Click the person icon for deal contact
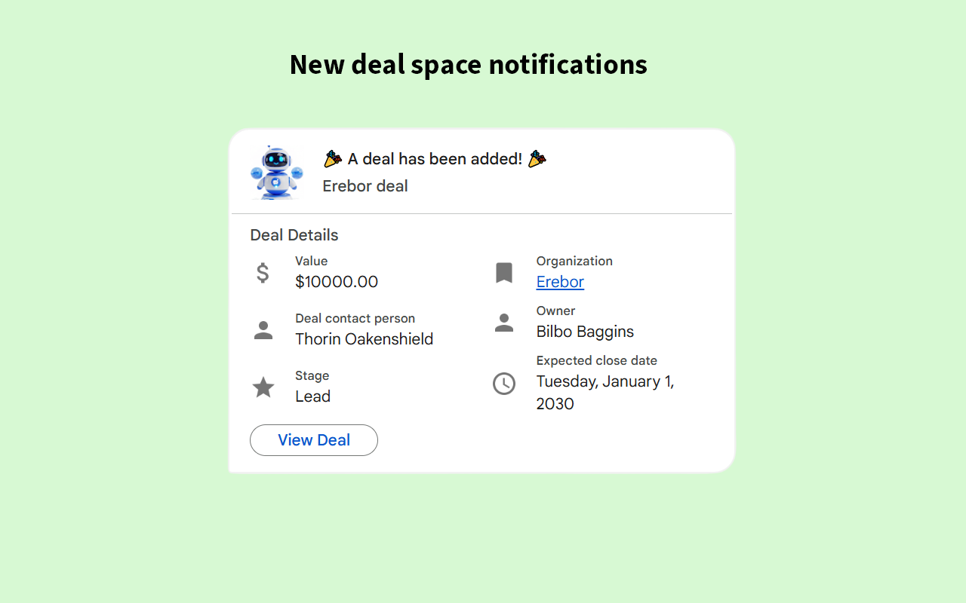966x603 pixels. pyautogui.click(x=263, y=329)
